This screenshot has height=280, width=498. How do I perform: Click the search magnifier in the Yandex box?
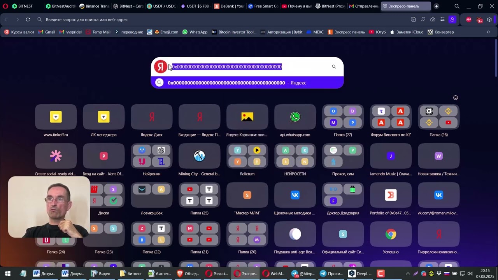(334, 66)
